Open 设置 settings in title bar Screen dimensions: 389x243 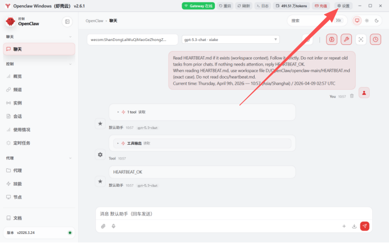click(x=343, y=6)
